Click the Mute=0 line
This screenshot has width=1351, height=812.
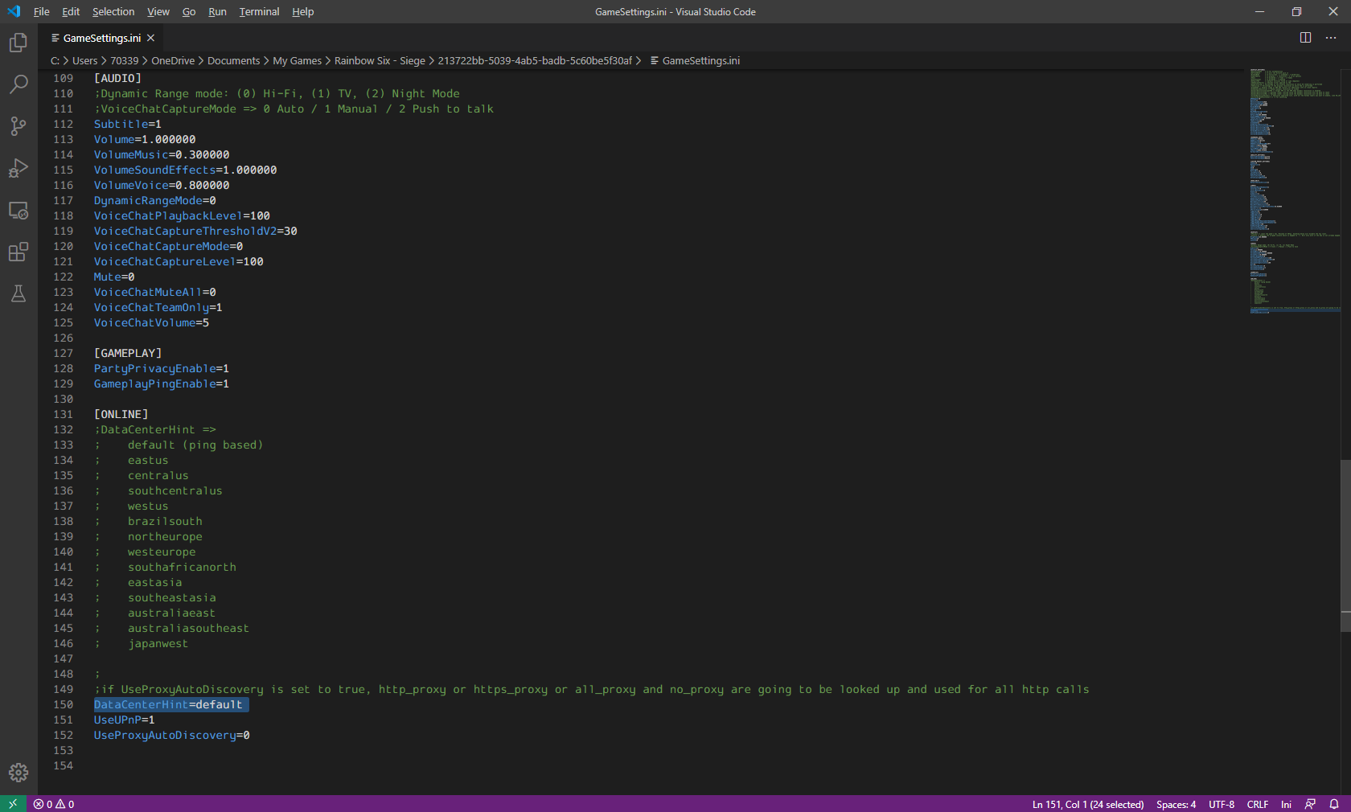click(x=114, y=277)
